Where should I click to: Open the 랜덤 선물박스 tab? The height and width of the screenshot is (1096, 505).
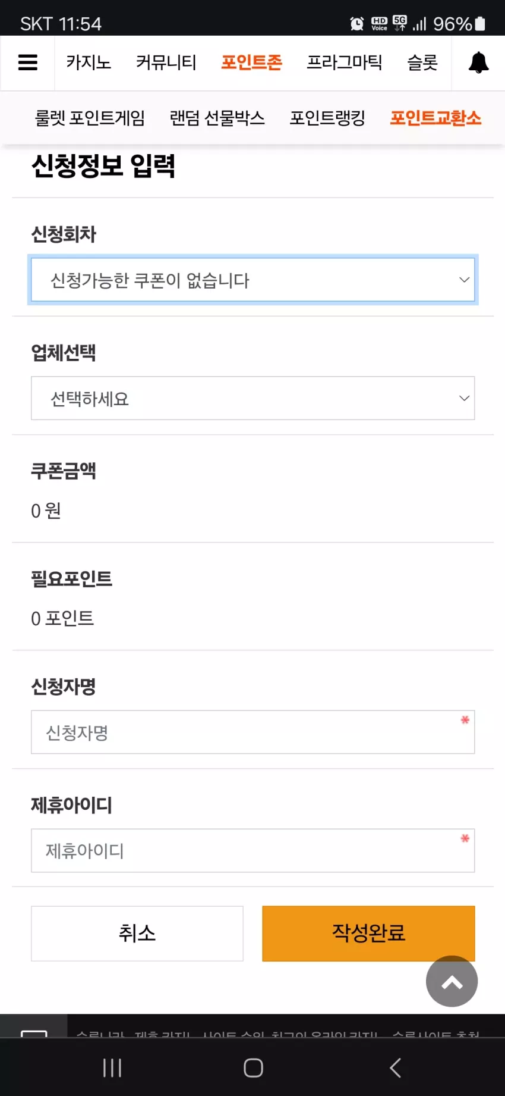217,118
